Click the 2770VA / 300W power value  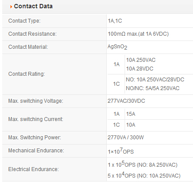(x=125, y=138)
